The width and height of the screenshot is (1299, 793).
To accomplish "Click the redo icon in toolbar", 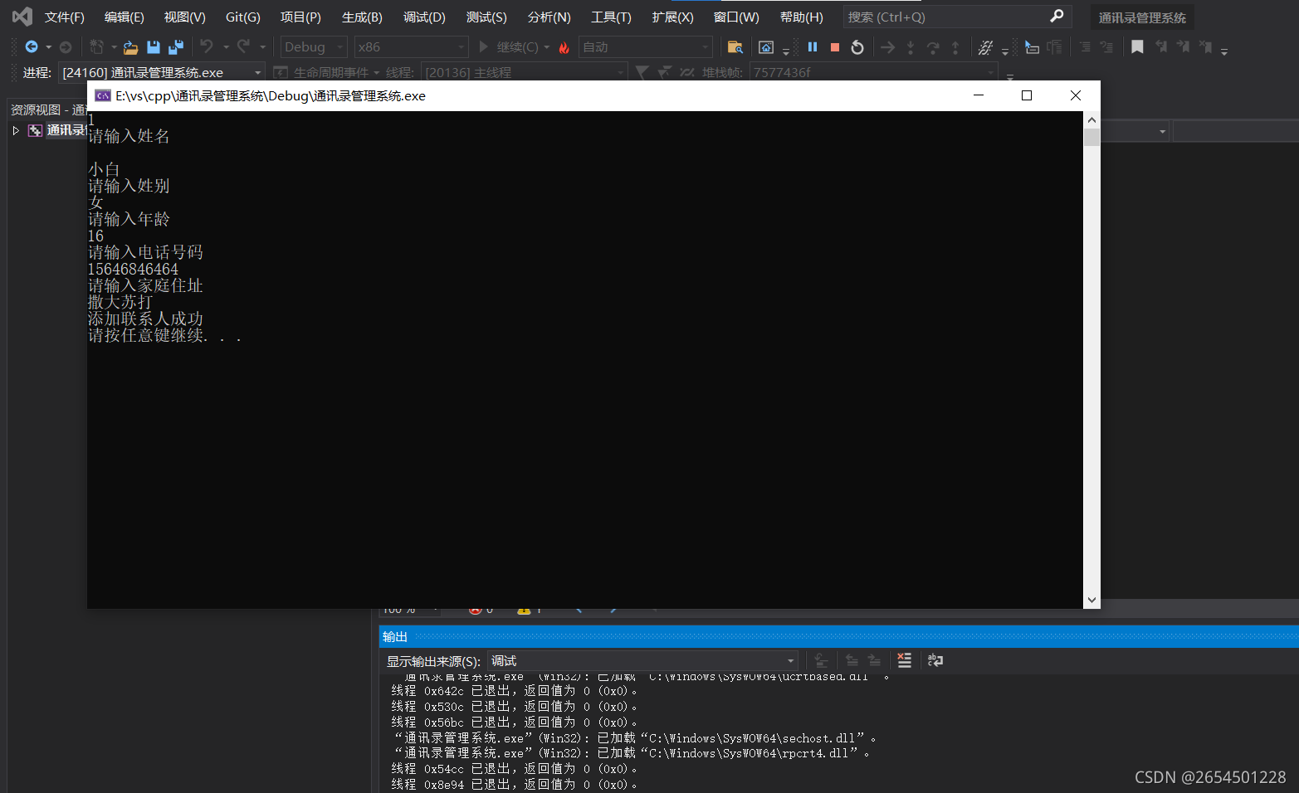I will tap(243, 46).
